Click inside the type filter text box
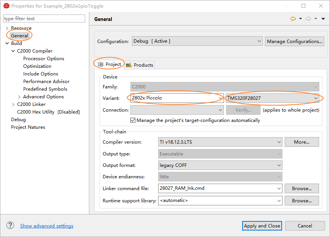Viewport: 330px width, 237px height. (x=44, y=18)
